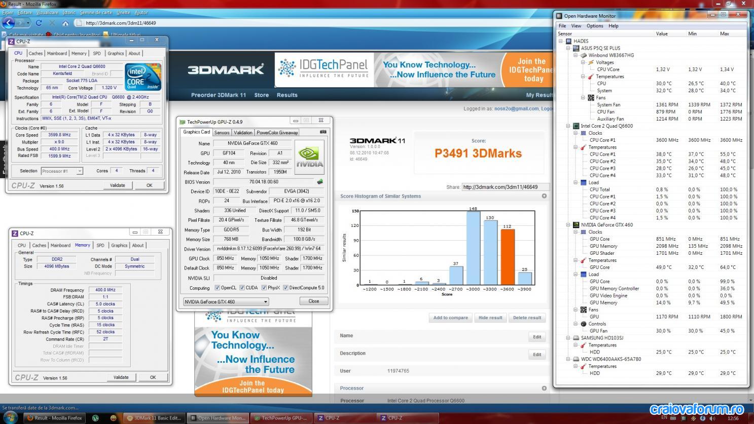The width and height of the screenshot is (754, 424).
Task: Click the Add to compare button
Action: pos(451,318)
